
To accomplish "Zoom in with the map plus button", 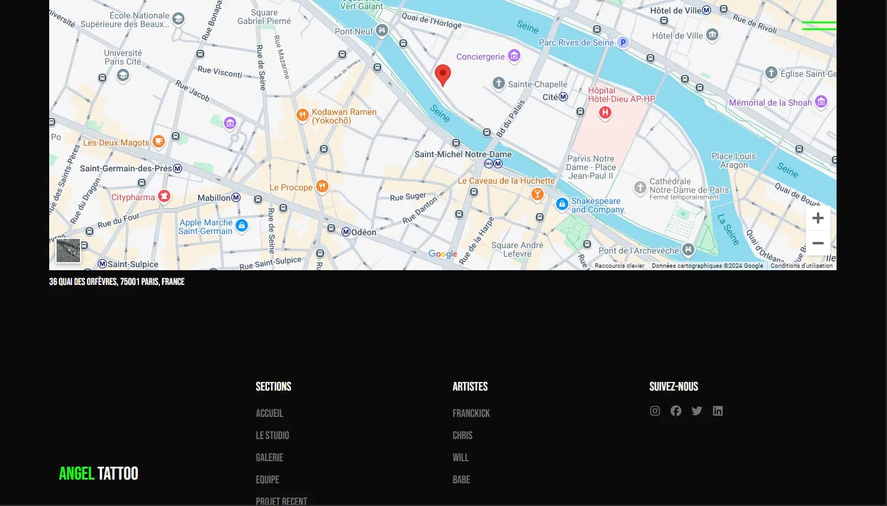I will coord(818,218).
